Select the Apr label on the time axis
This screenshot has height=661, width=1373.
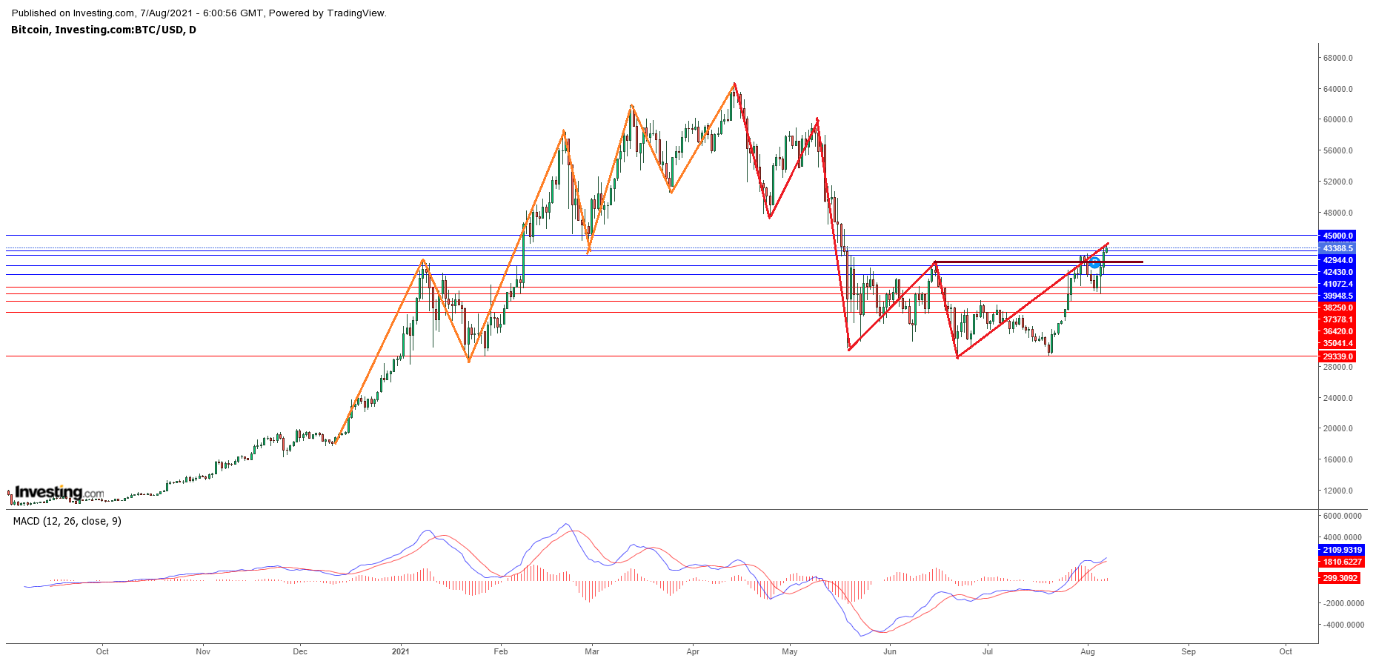tap(693, 651)
